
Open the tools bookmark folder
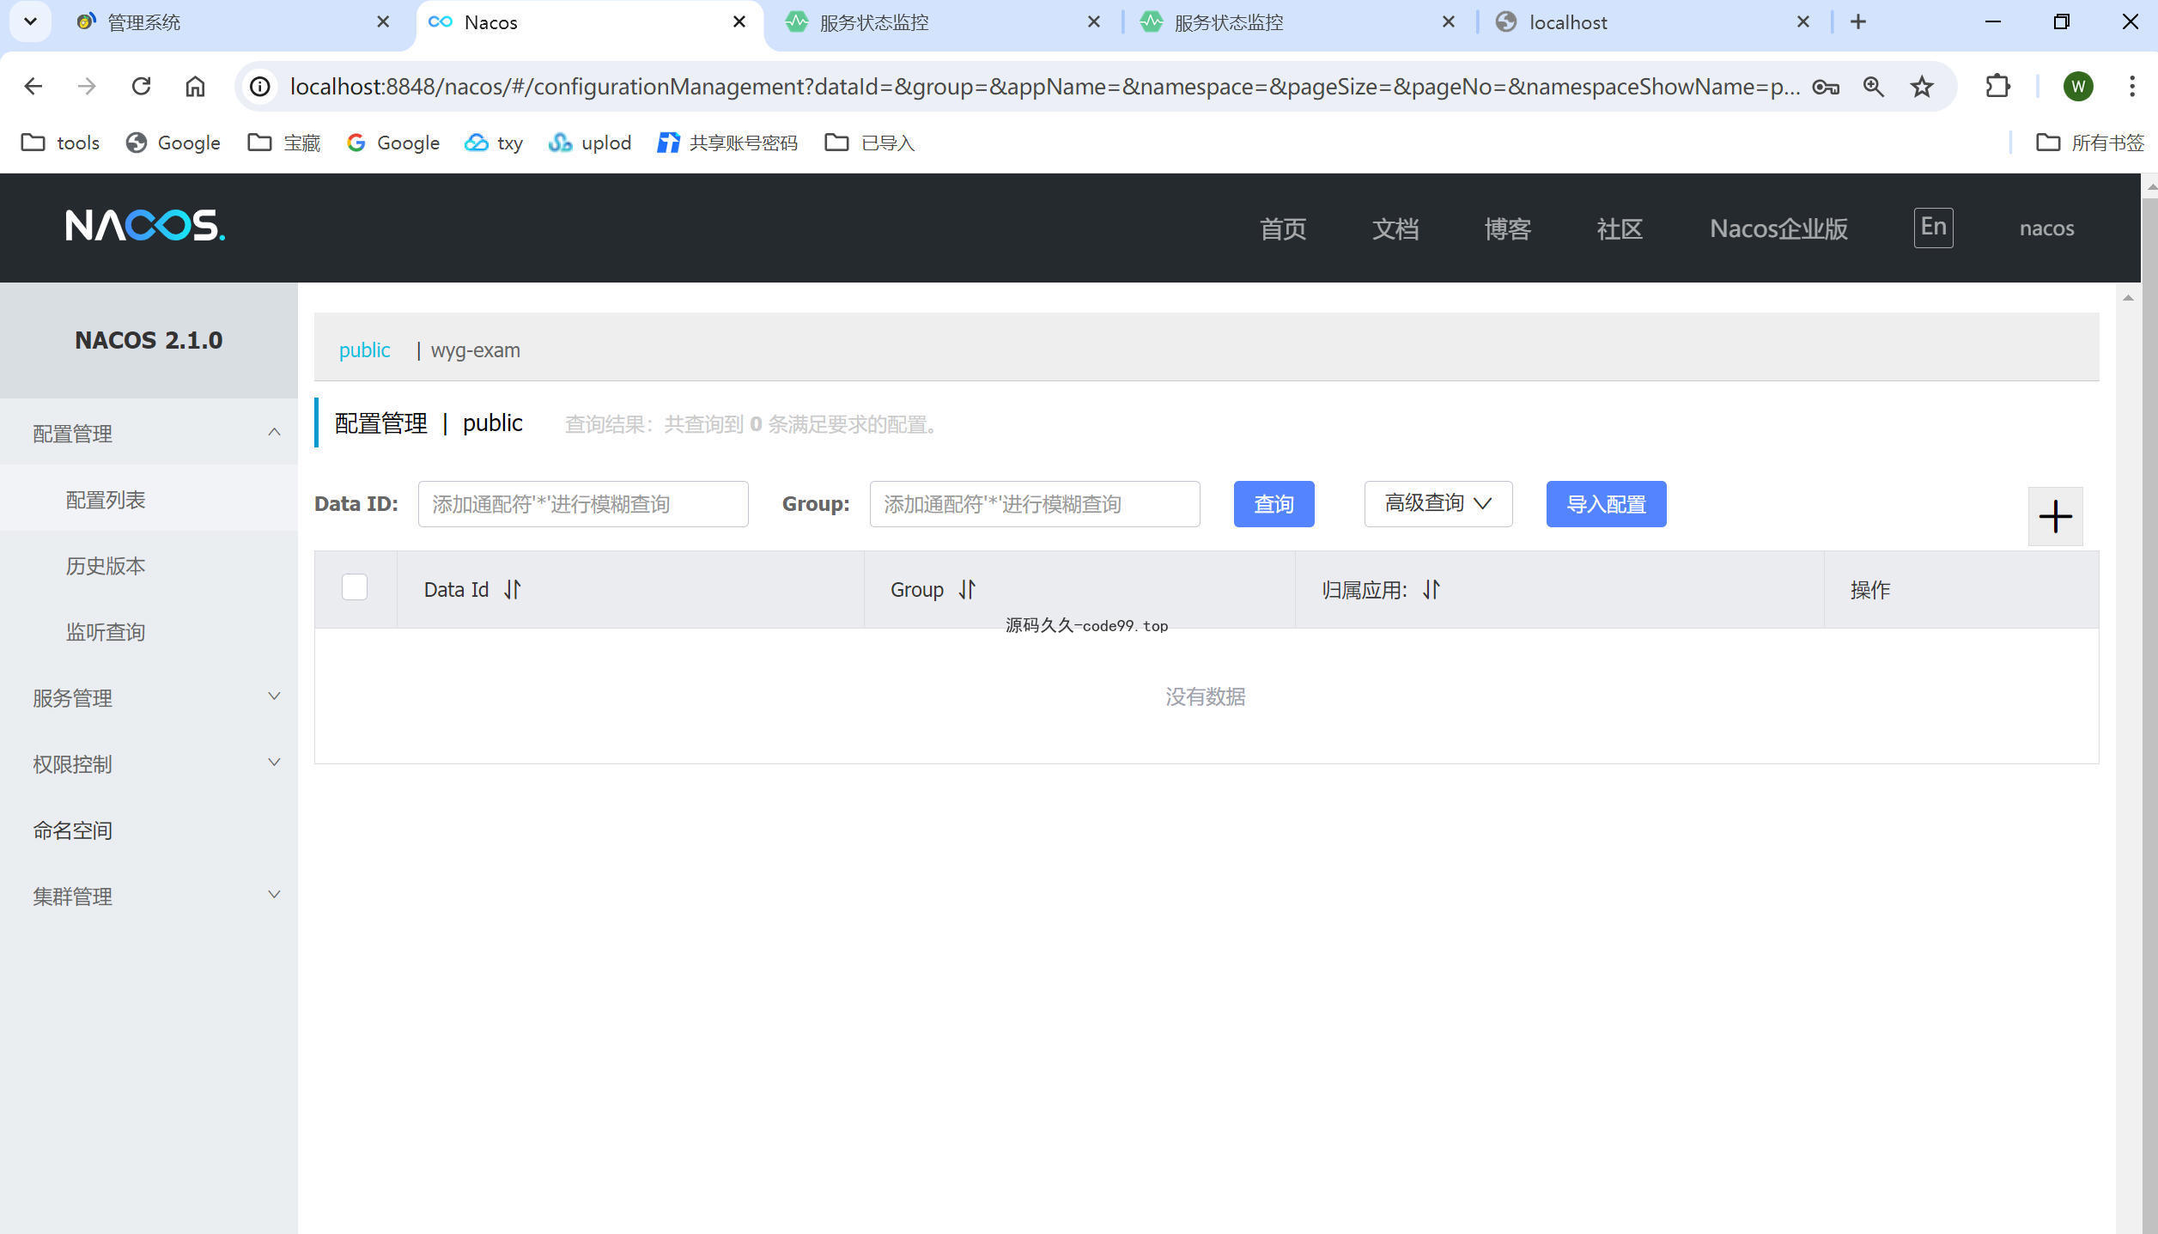pos(60,143)
